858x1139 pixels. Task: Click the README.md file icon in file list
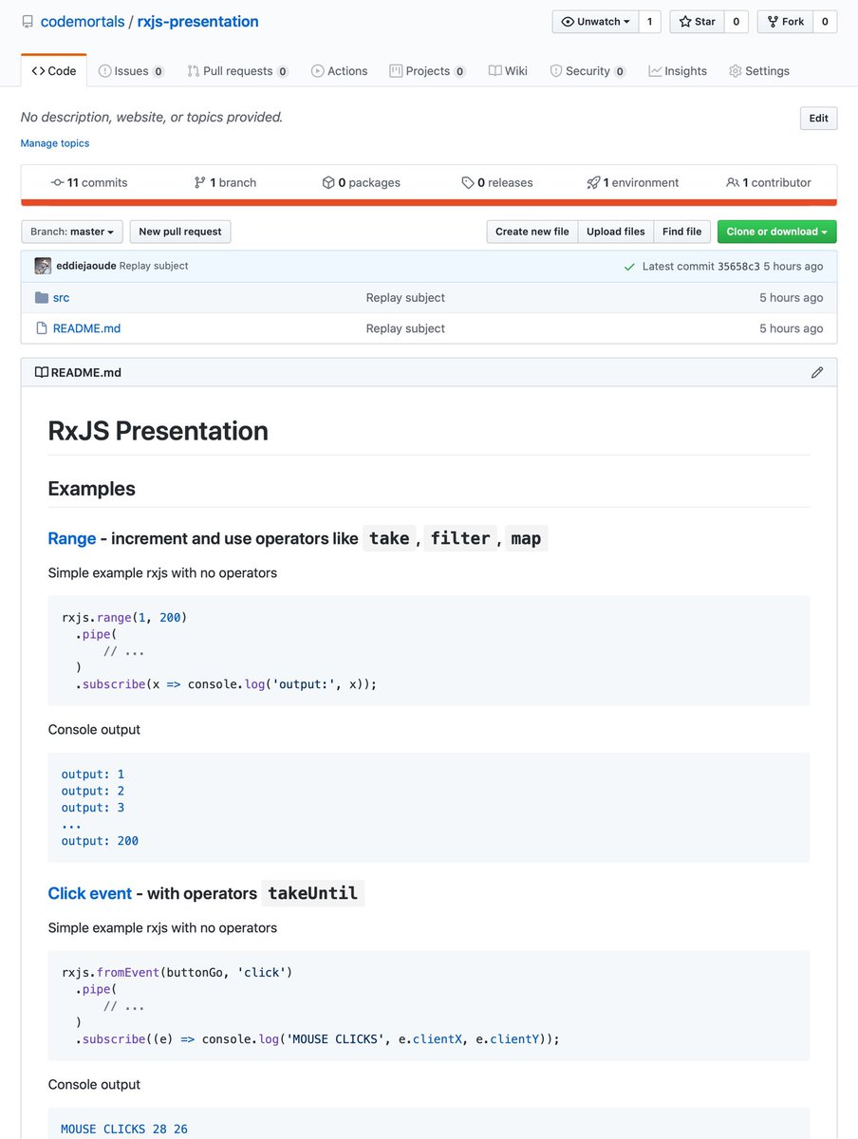(x=42, y=328)
